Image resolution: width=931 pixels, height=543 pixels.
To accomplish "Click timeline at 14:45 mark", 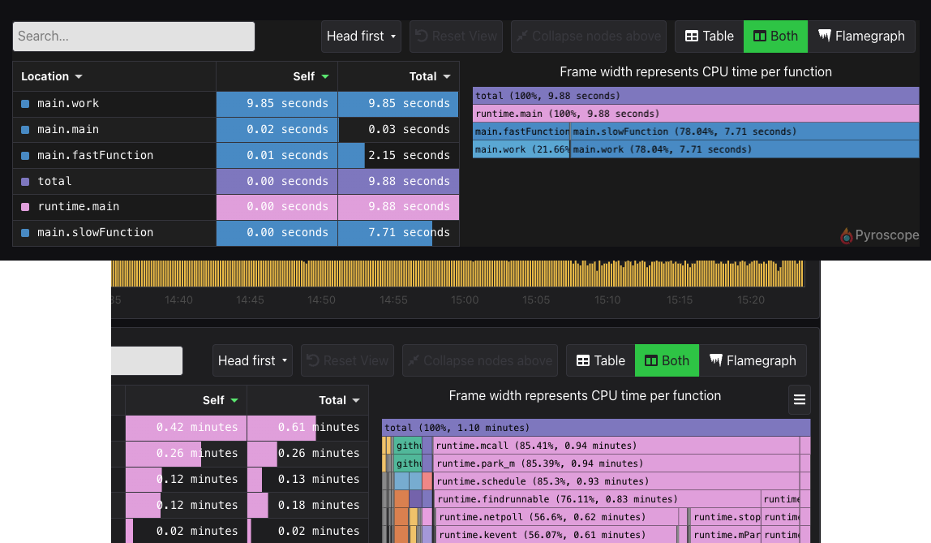I will (x=250, y=300).
